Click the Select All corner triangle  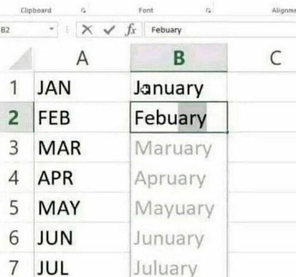click(x=22, y=59)
